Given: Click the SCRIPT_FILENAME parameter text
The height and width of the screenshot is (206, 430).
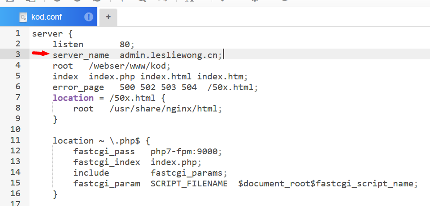Looking at the screenshot, I should pyautogui.click(x=189, y=183).
